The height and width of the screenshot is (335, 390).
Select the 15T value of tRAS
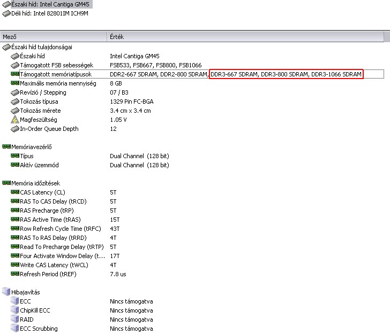point(115,220)
